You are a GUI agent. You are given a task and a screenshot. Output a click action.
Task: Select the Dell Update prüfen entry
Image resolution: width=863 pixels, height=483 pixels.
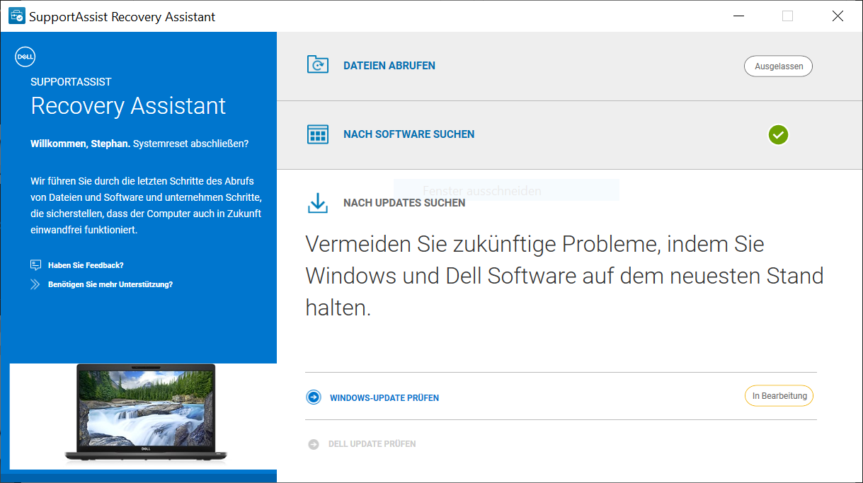coord(372,444)
